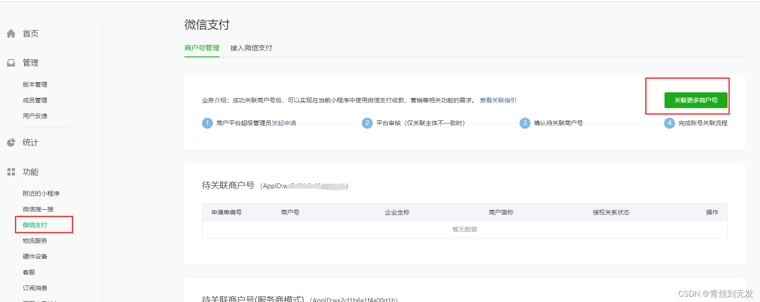This screenshot has width=760, height=302.
Task: Open the 查看关联指引 link
Action: [x=498, y=100]
